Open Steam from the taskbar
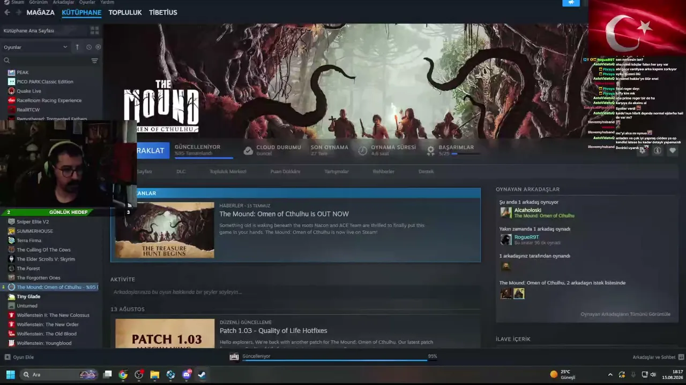This screenshot has height=385, width=686. click(x=202, y=374)
